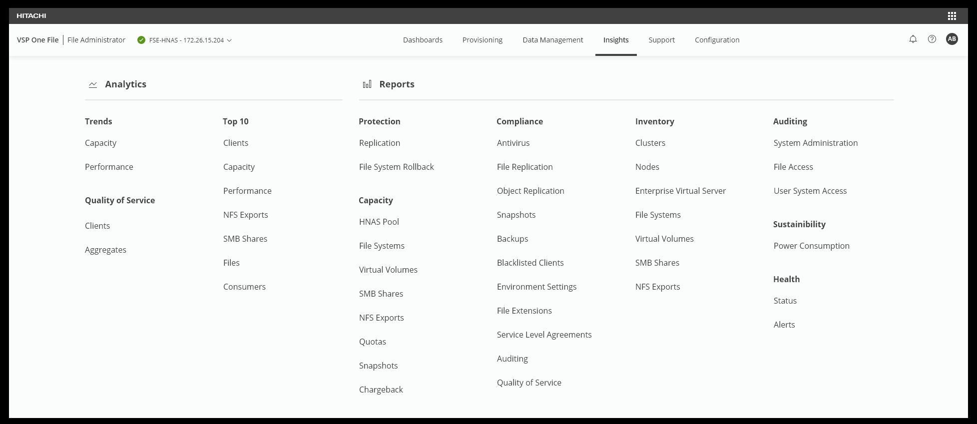Open File Access auditing report

[x=793, y=167]
